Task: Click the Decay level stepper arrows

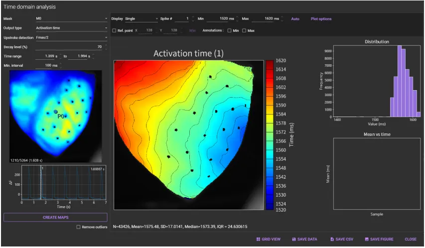Action: tap(106, 47)
